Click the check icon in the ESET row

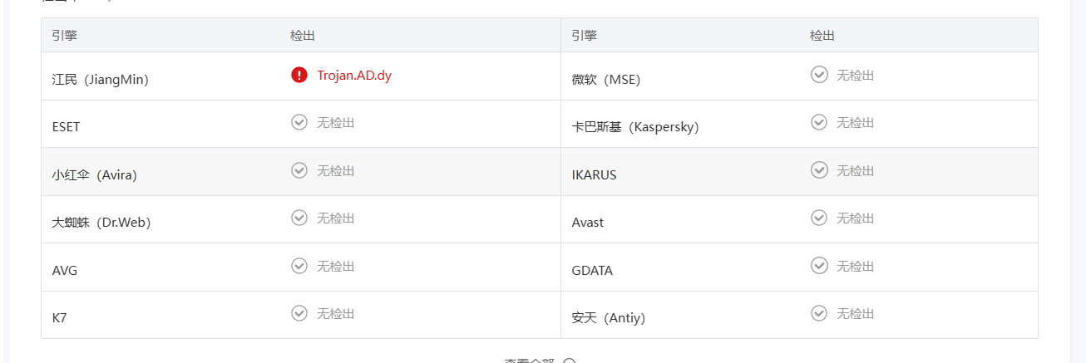click(x=299, y=122)
